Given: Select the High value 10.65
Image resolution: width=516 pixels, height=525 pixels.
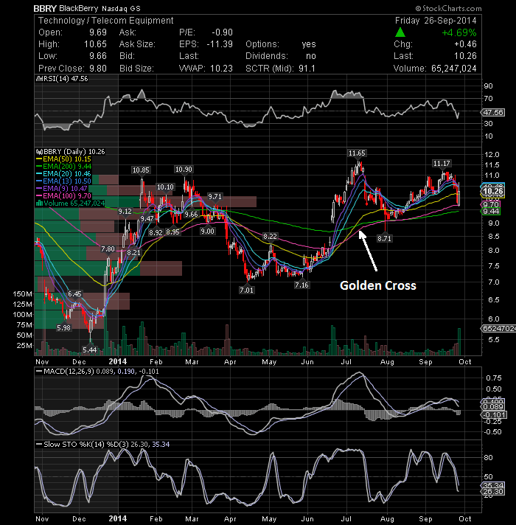Looking at the screenshot, I should pyautogui.click(x=95, y=44).
